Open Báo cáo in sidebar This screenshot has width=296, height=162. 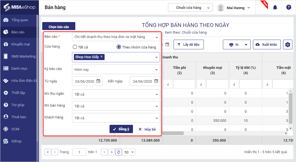click(x=19, y=32)
